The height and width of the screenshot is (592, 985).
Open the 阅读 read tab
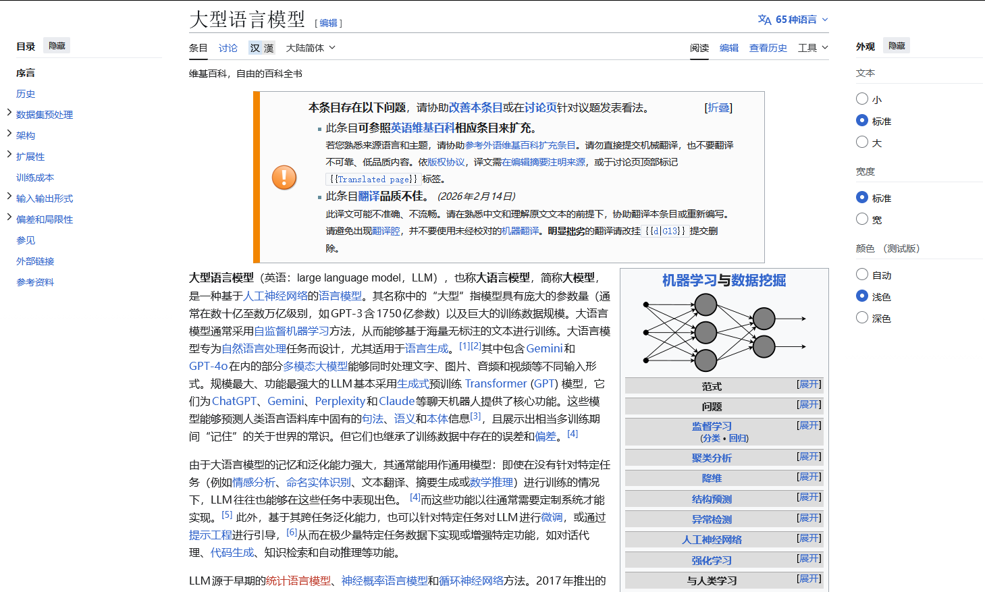(x=699, y=48)
